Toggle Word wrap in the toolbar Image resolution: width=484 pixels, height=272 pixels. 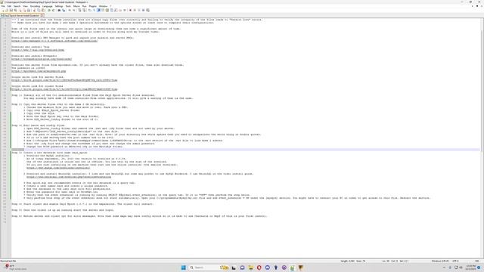[89, 10]
